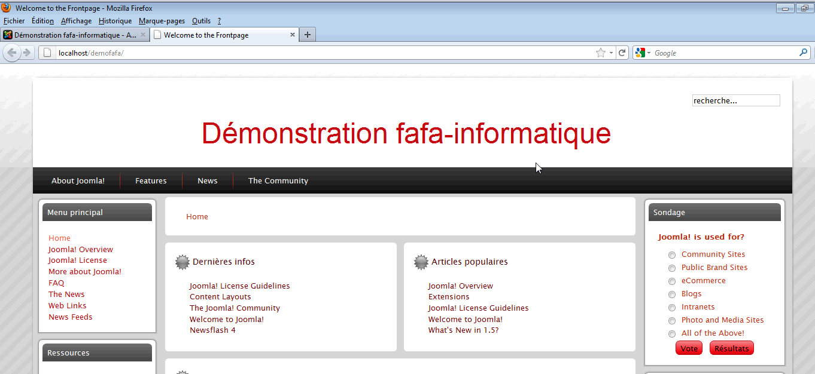815x374 pixels.
Task: Click the bookmark star icon in address bar
Action: (x=601, y=53)
